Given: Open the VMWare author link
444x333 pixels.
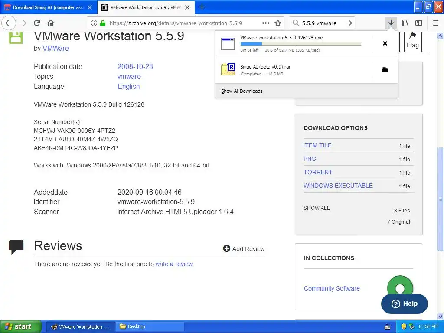Looking at the screenshot, I should pyautogui.click(x=55, y=49).
